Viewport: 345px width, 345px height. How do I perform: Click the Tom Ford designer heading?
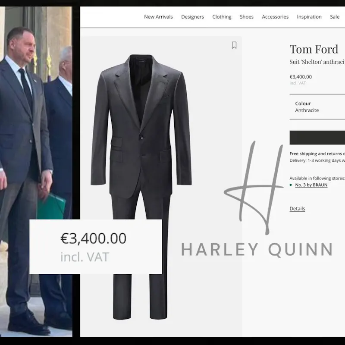click(314, 49)
